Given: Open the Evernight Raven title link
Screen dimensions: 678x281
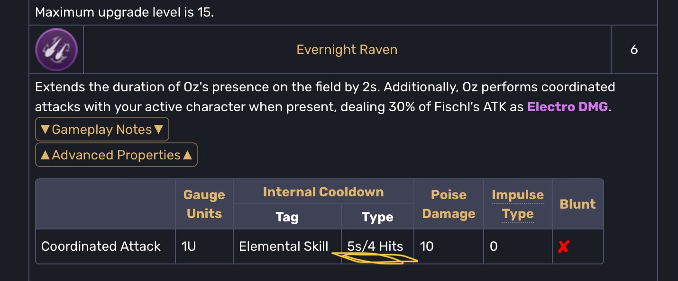Looking at the screenshot, I should (x=347, y=50).
